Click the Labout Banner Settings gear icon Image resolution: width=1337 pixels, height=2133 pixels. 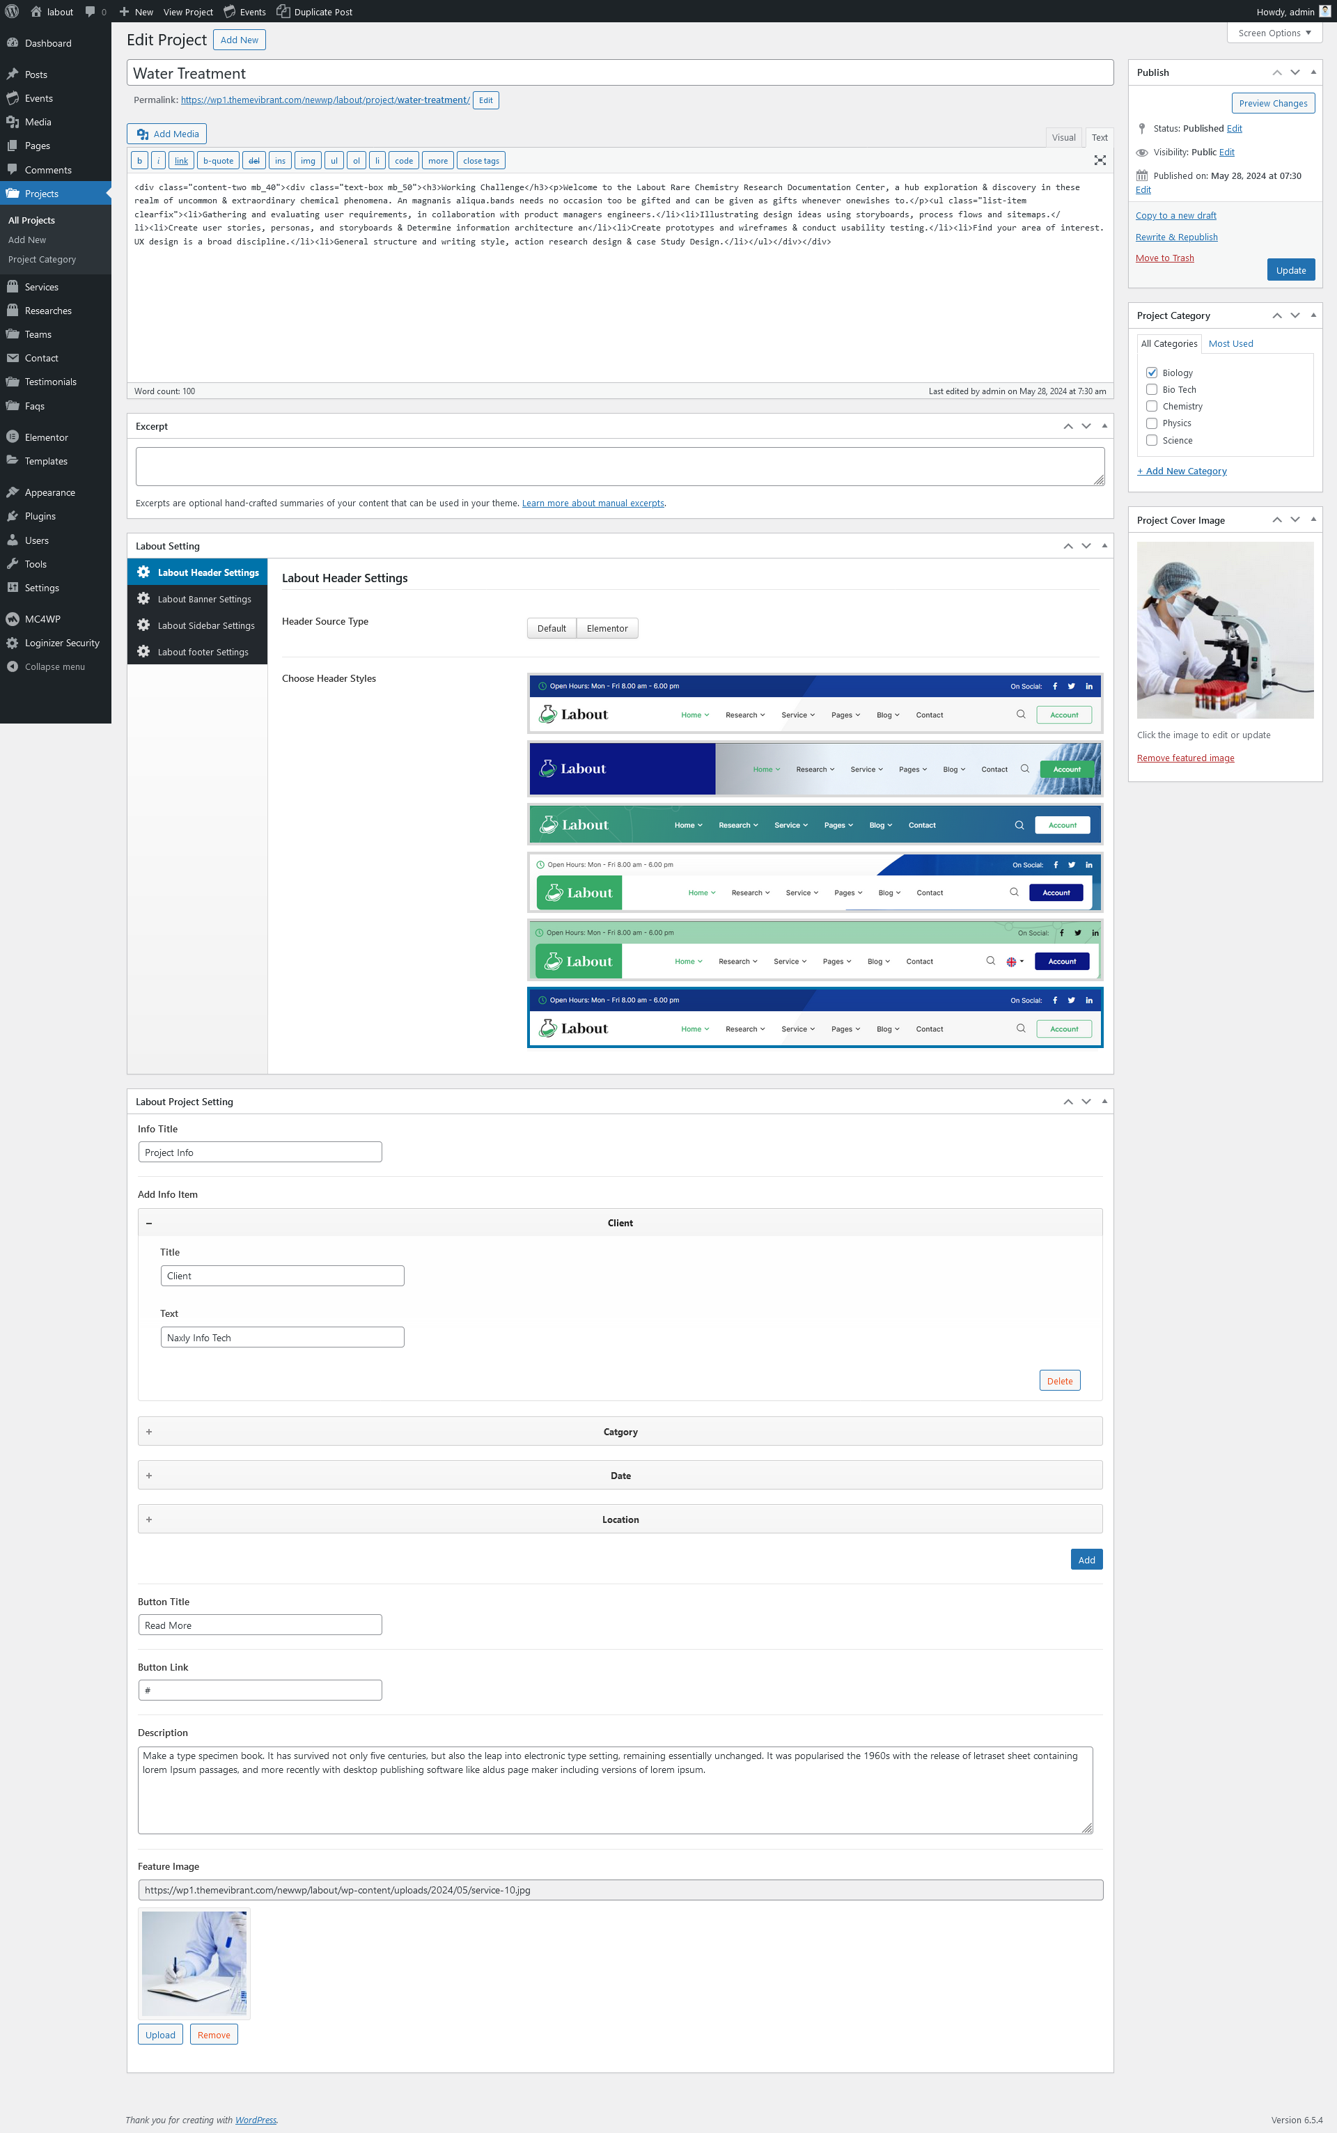(x=143, y=599)
